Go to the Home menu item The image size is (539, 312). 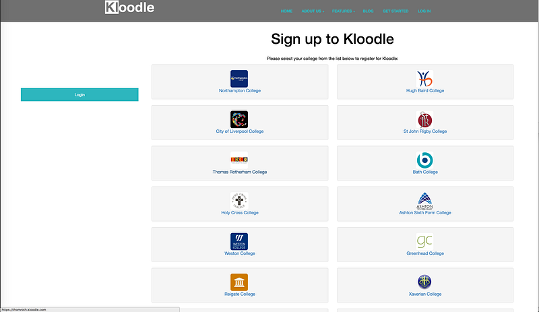pyautogui.click(x=286, y=11)
